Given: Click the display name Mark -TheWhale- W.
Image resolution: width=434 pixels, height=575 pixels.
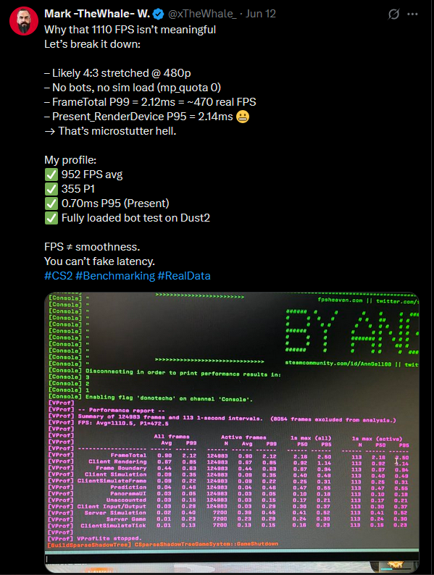Looking at the screenshot, I should (x=97, y=14).
